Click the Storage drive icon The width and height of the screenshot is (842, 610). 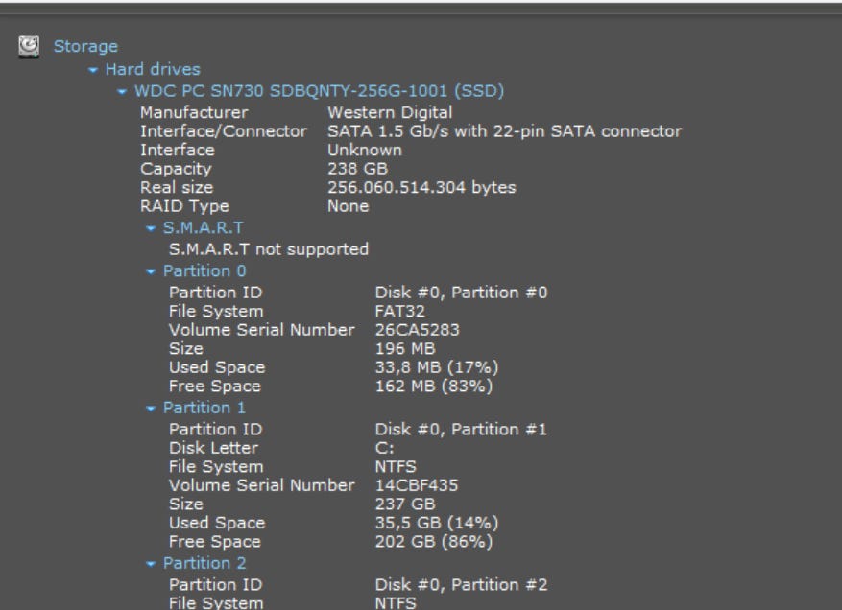click(30, 46)
